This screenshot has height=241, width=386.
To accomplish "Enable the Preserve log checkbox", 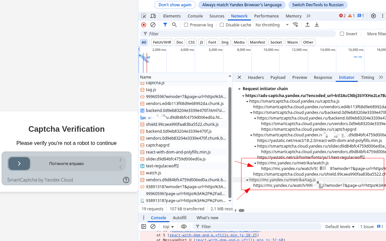I will (x=186, y=25).
